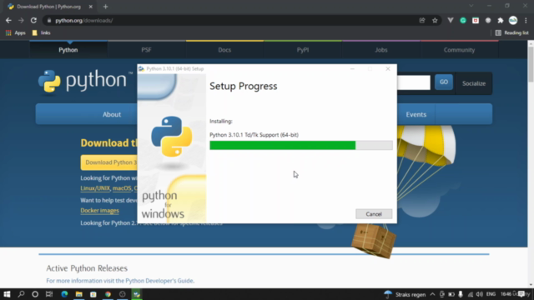This screenshot has height=300, width=534.
Task: Click the V-shaped extension icon
Action: pyautogui.click(x=451, y=21)
